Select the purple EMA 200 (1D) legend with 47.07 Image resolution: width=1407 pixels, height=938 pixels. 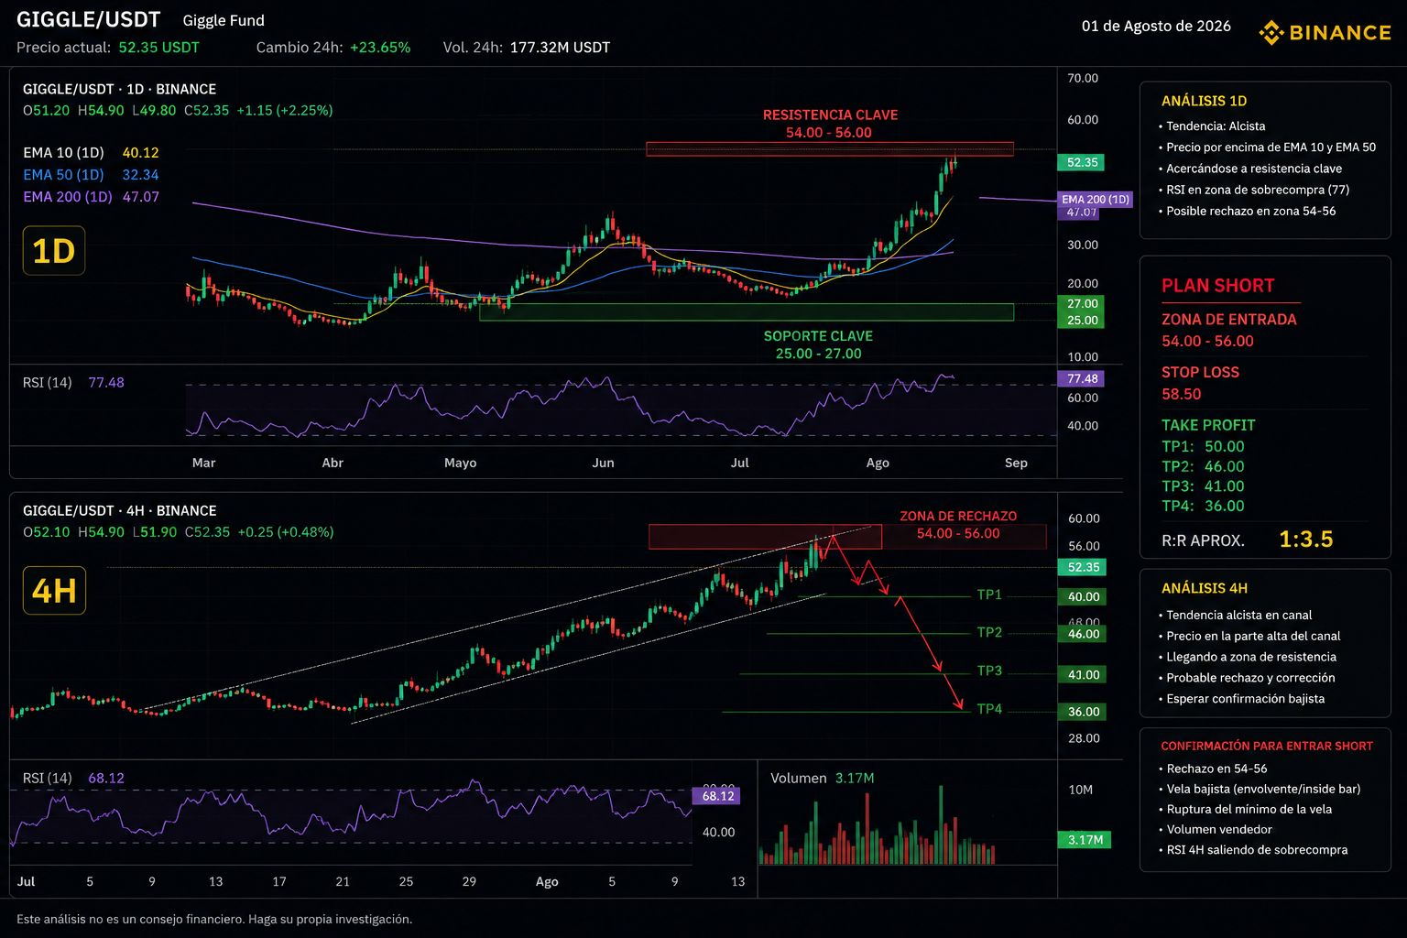point(91,197)
